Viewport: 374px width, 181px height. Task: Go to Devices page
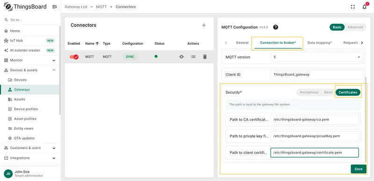pos(29,80)
